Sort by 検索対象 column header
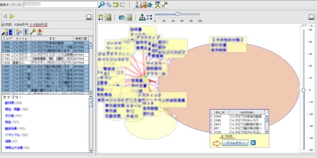Image resolution: width=317 pixels, height=158 pixels. (81, 38)
